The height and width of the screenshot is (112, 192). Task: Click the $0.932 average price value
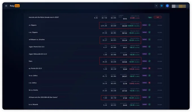(x=114, y=105)
